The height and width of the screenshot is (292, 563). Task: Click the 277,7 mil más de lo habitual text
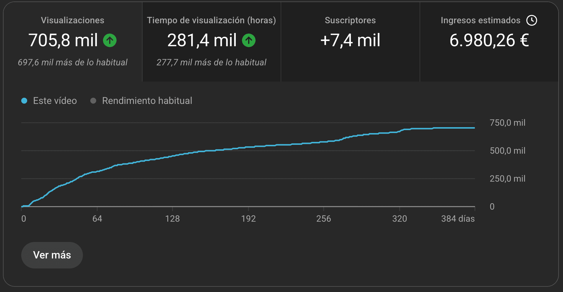211,62
